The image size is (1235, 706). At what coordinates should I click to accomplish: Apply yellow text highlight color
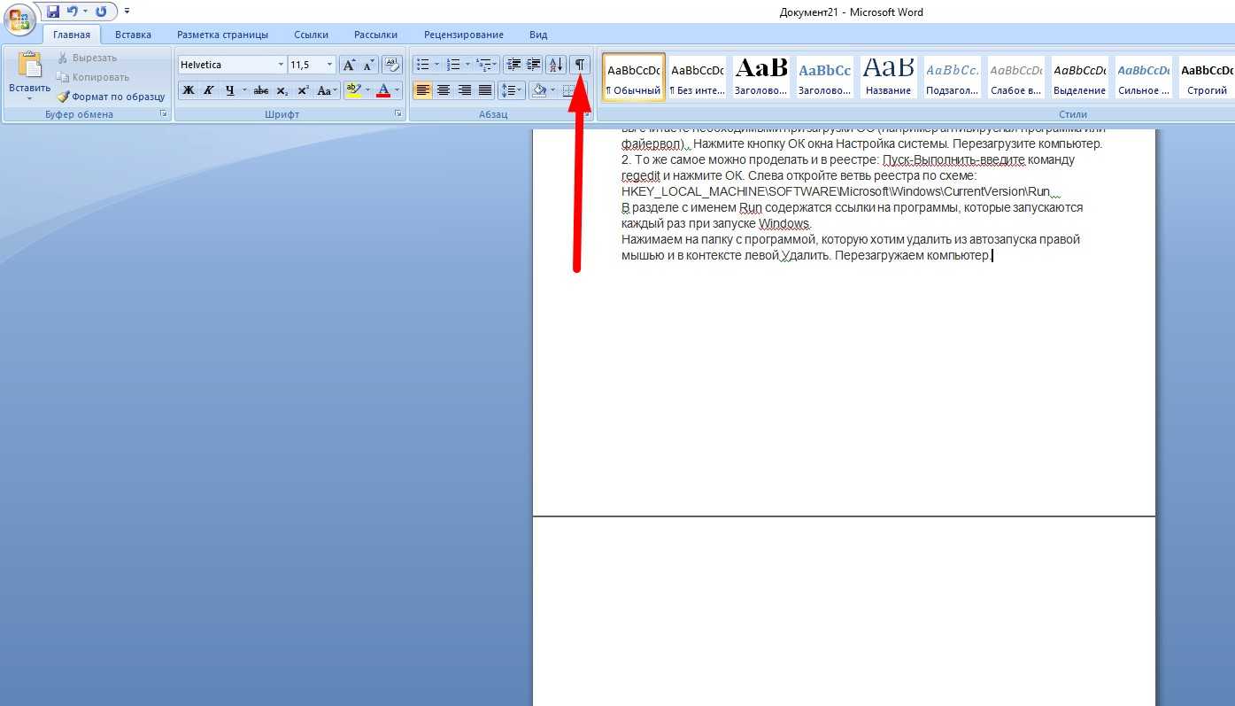(353, 90)
